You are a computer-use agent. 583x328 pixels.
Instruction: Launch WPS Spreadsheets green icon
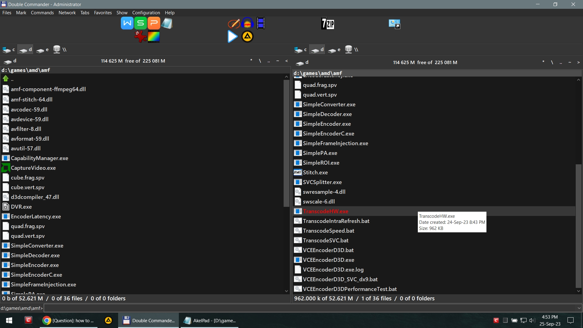pos(140,23)
